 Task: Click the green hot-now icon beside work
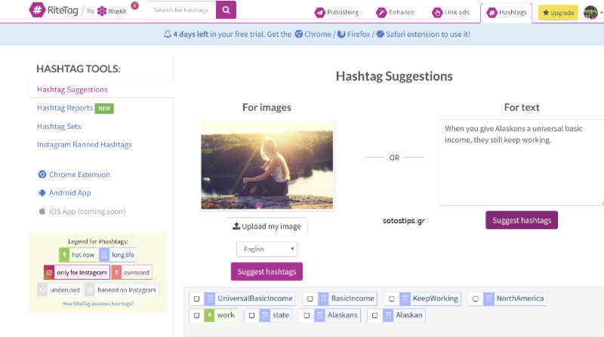210,315
